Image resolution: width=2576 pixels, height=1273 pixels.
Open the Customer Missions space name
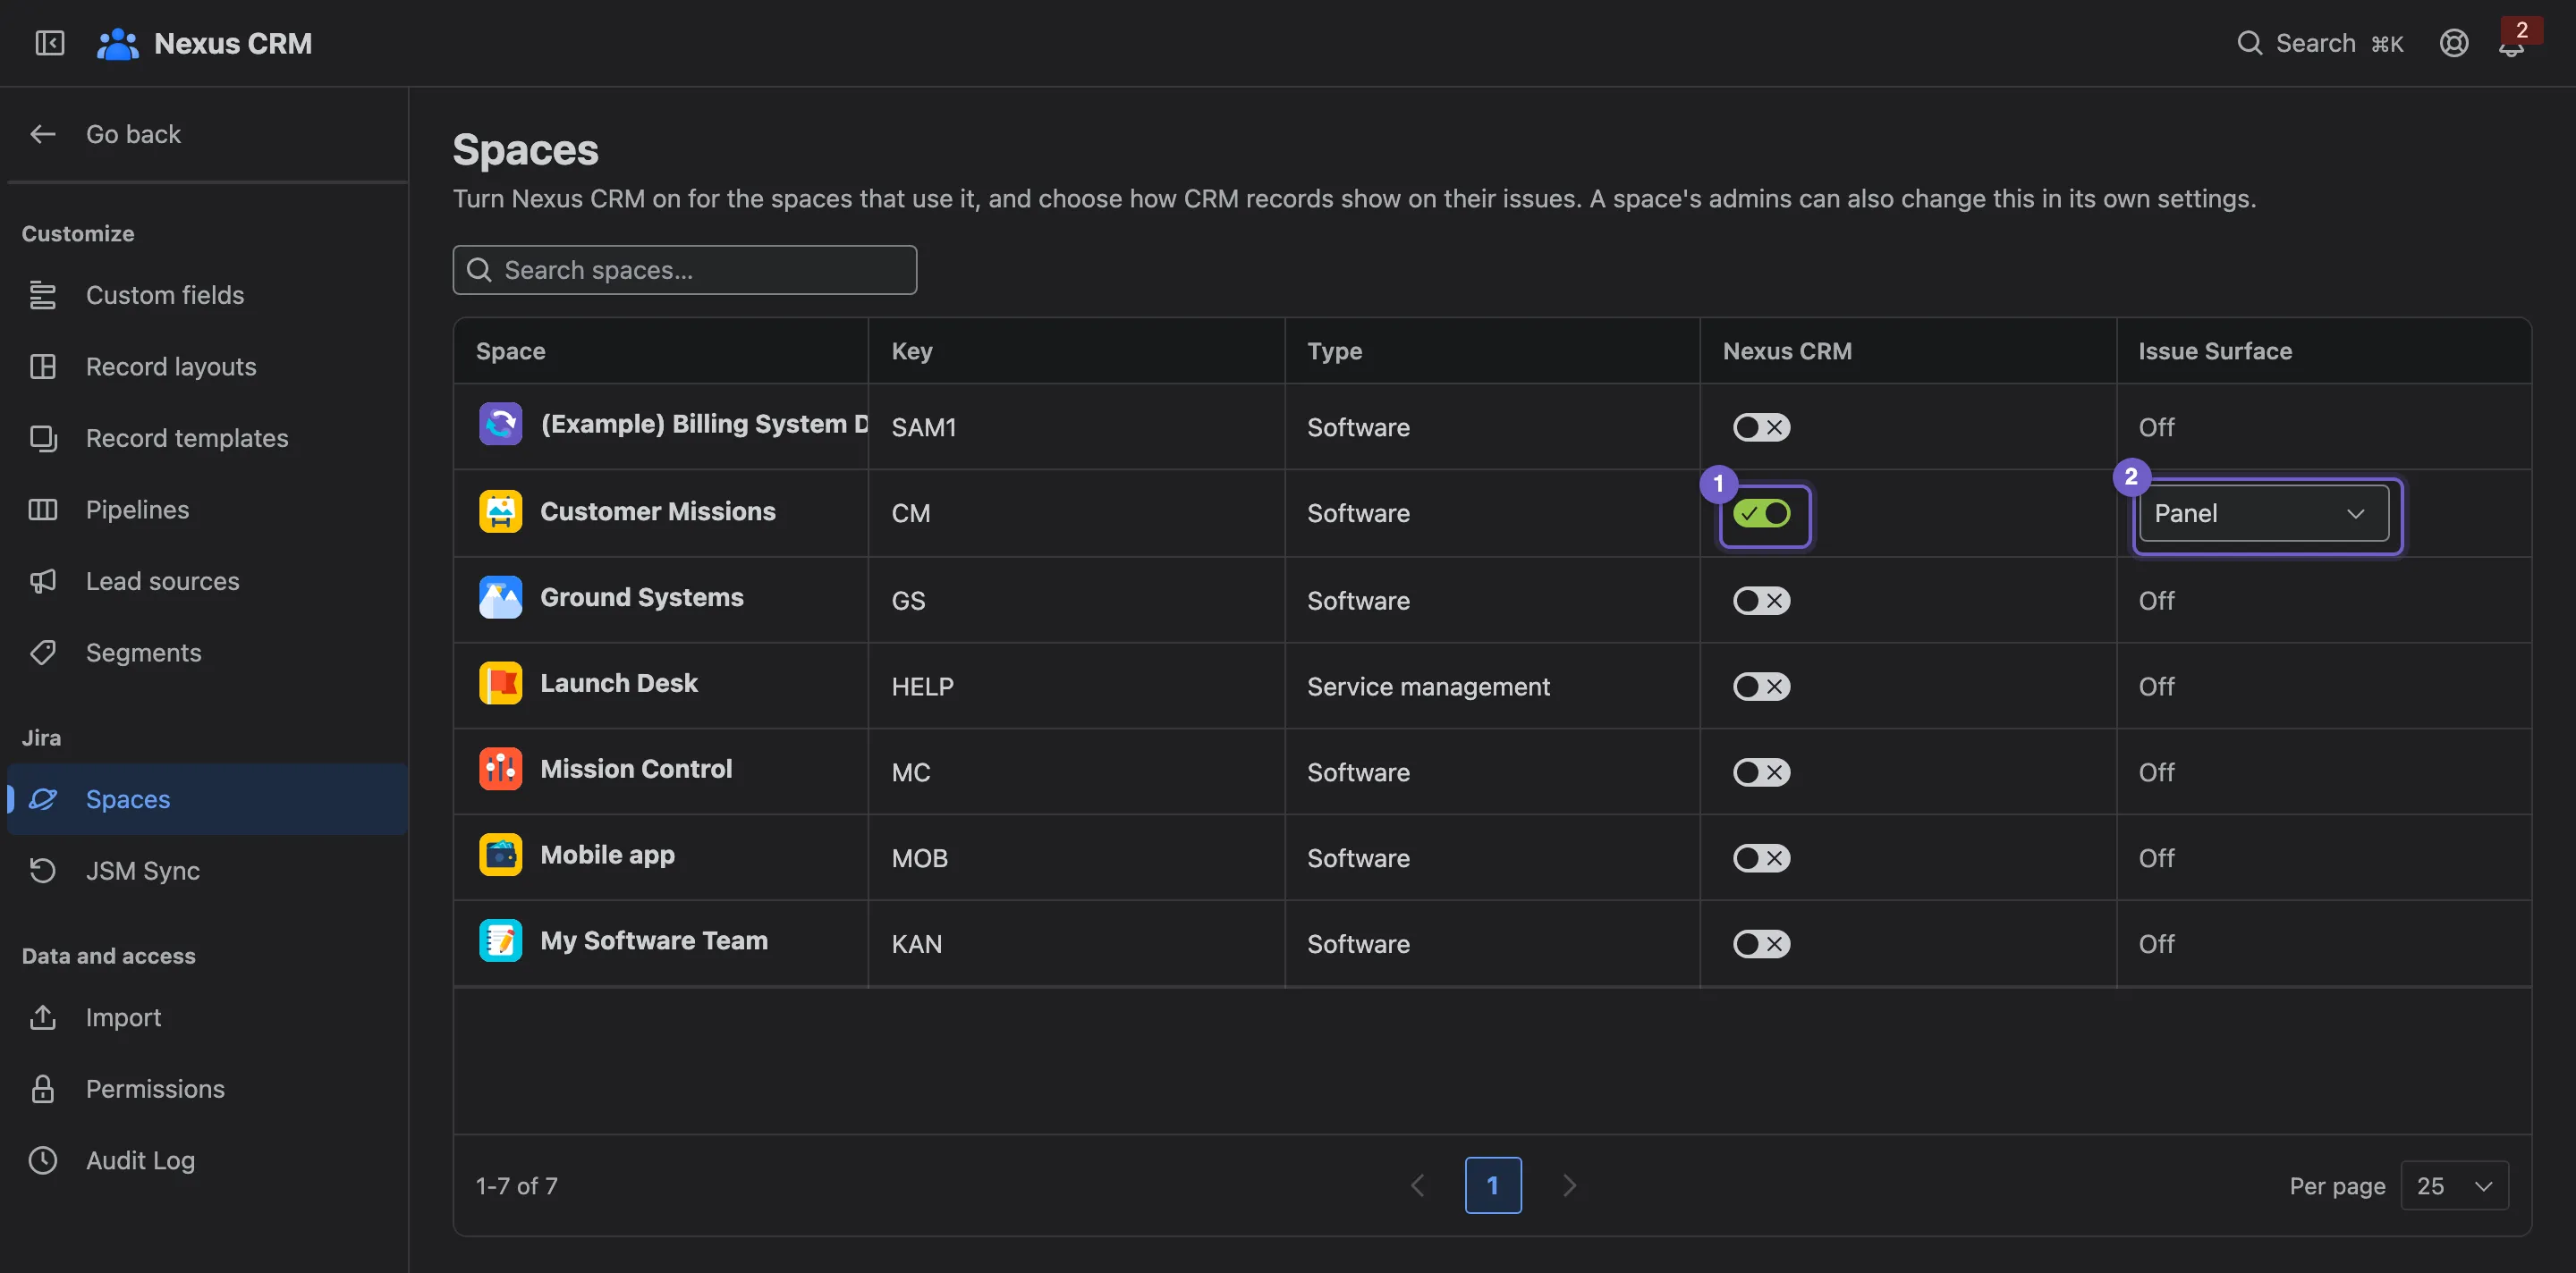(x=658, y=511)
